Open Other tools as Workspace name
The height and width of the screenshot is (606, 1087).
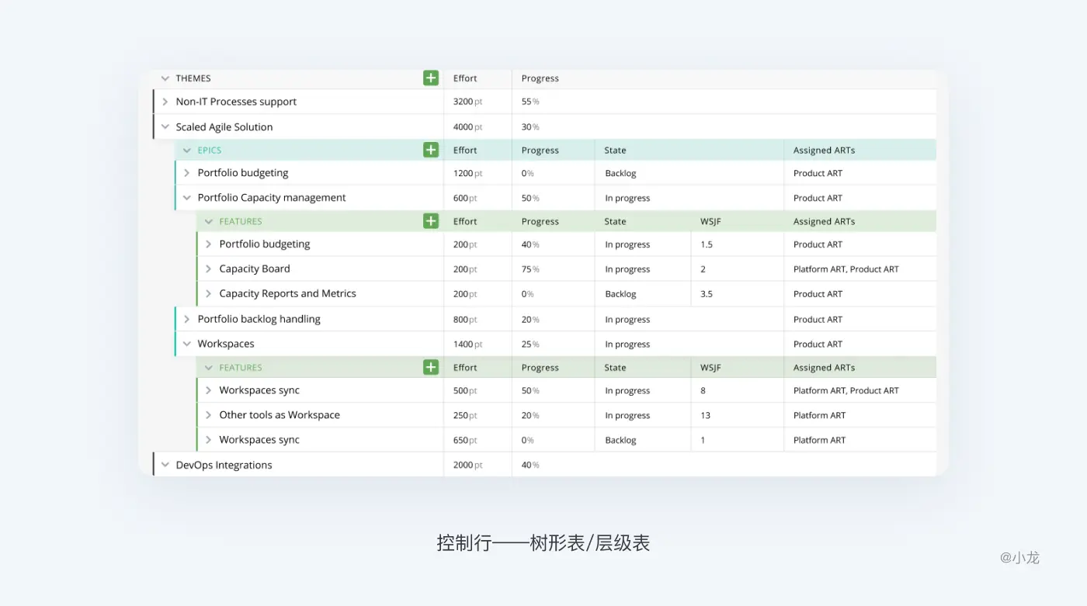point(280,415)
